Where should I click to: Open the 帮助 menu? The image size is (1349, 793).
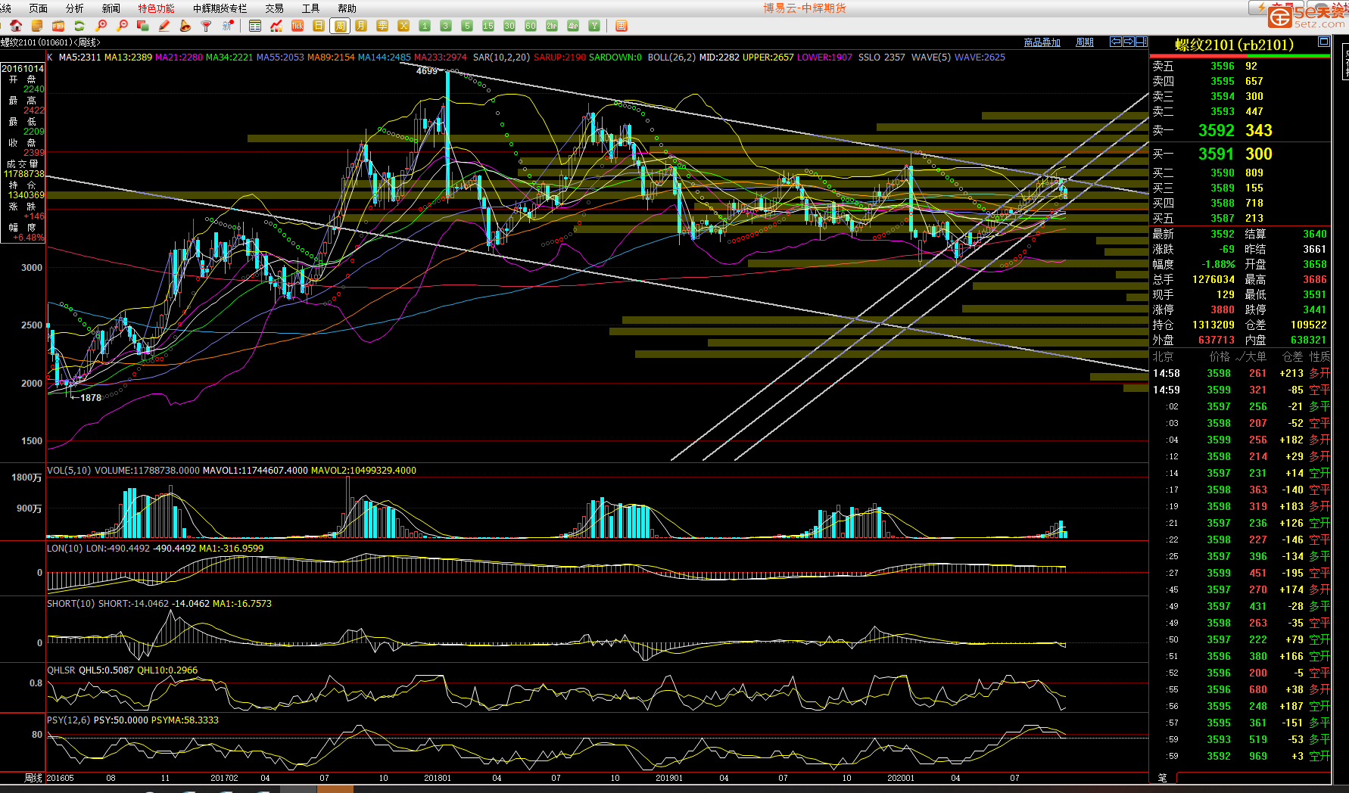pos(347,8)
